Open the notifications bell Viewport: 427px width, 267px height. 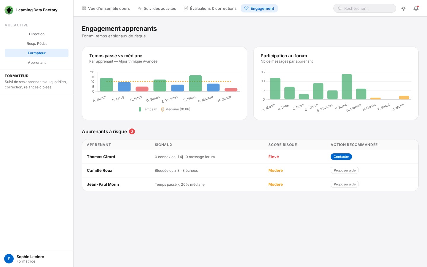click(x=416, y=8)
